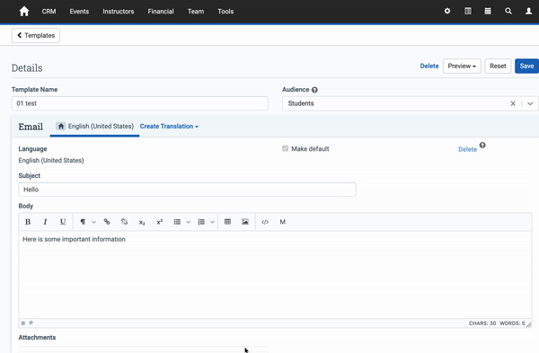Expand the Audience dropdown chevron
Image resolution: width=539 pixels, height=353 pixels.
530,103
